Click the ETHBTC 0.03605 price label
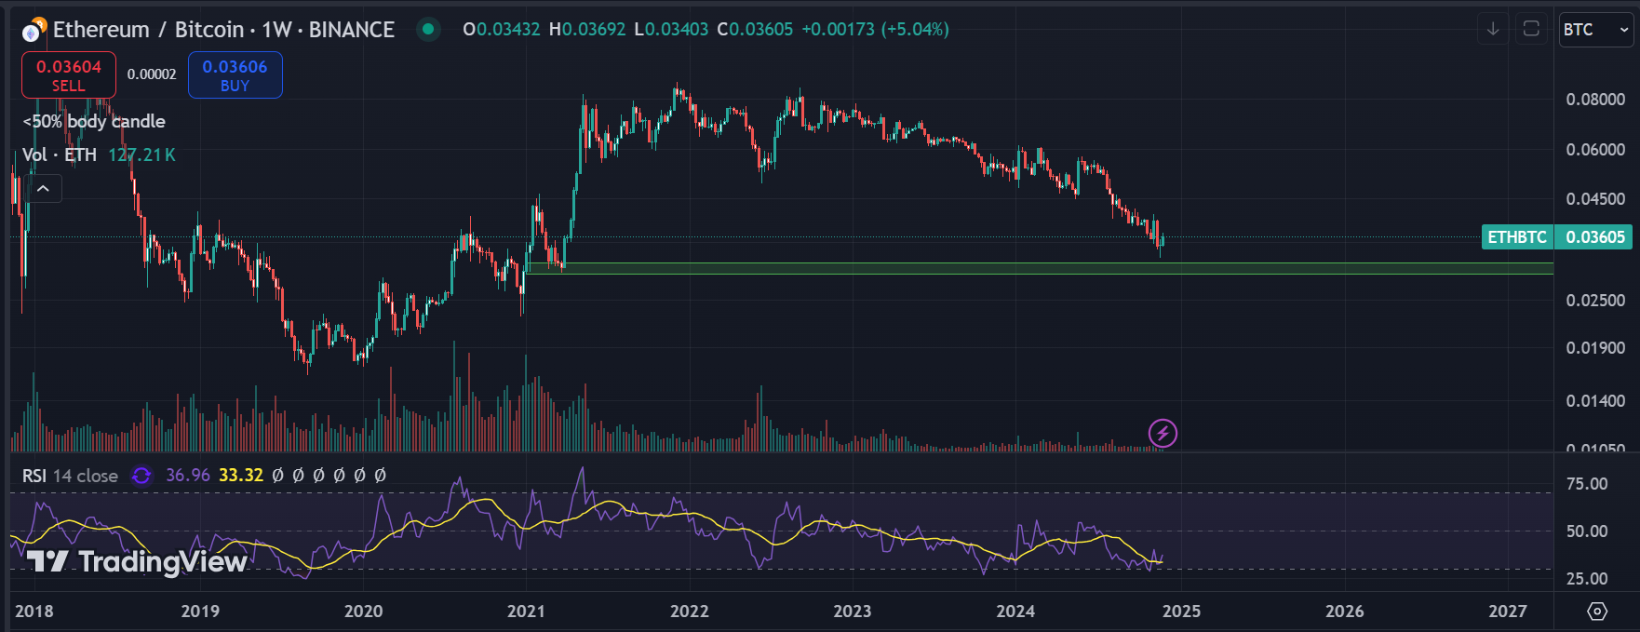 [1557, 237]
